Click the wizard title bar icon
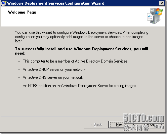This screenshot has width=167, height=134. click(x=4, y=3)
